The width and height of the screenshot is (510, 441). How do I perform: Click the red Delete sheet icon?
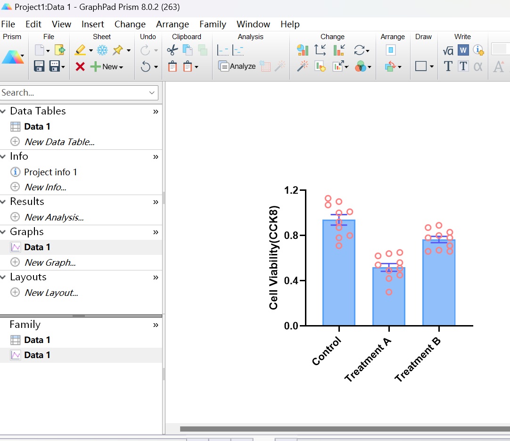[x=80, y=66]
